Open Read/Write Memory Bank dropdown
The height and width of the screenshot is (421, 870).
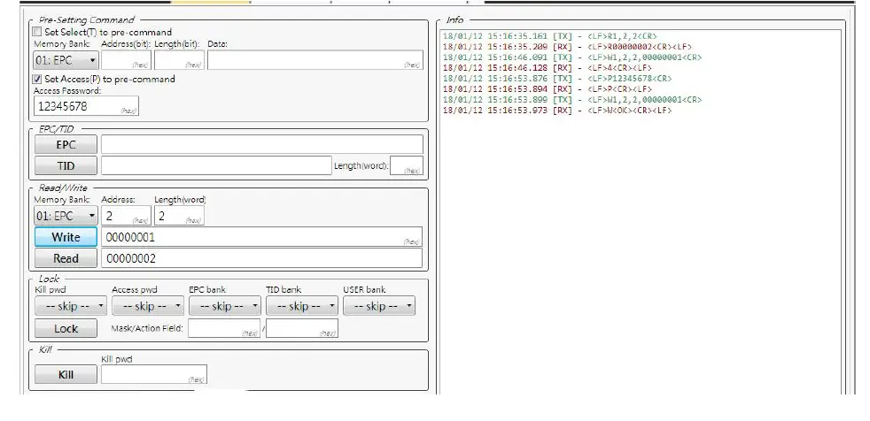66,216
